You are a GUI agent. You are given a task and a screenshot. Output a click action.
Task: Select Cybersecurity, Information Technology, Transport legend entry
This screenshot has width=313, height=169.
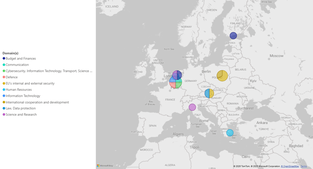click(47, 71)
